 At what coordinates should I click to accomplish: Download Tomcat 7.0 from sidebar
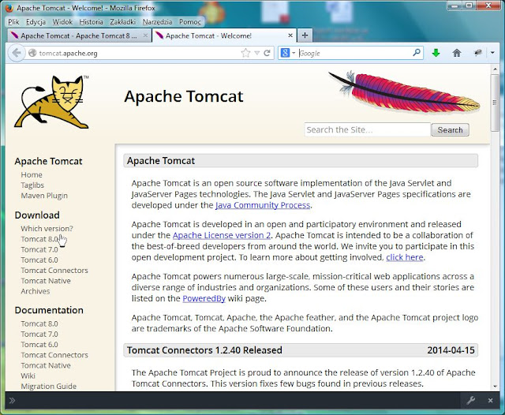(39, 249)
